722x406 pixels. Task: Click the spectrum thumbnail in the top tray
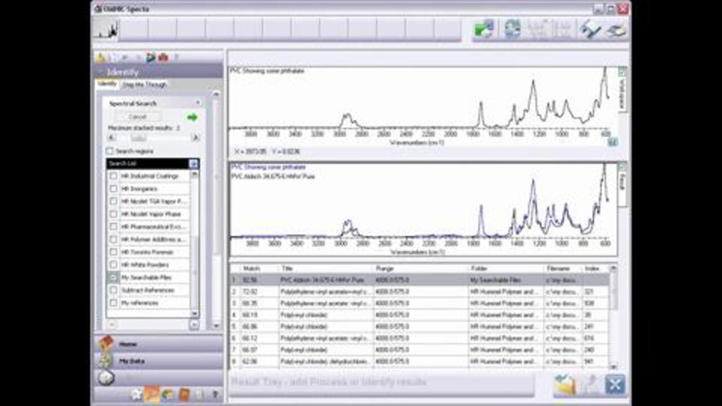(x=107, y=29)
